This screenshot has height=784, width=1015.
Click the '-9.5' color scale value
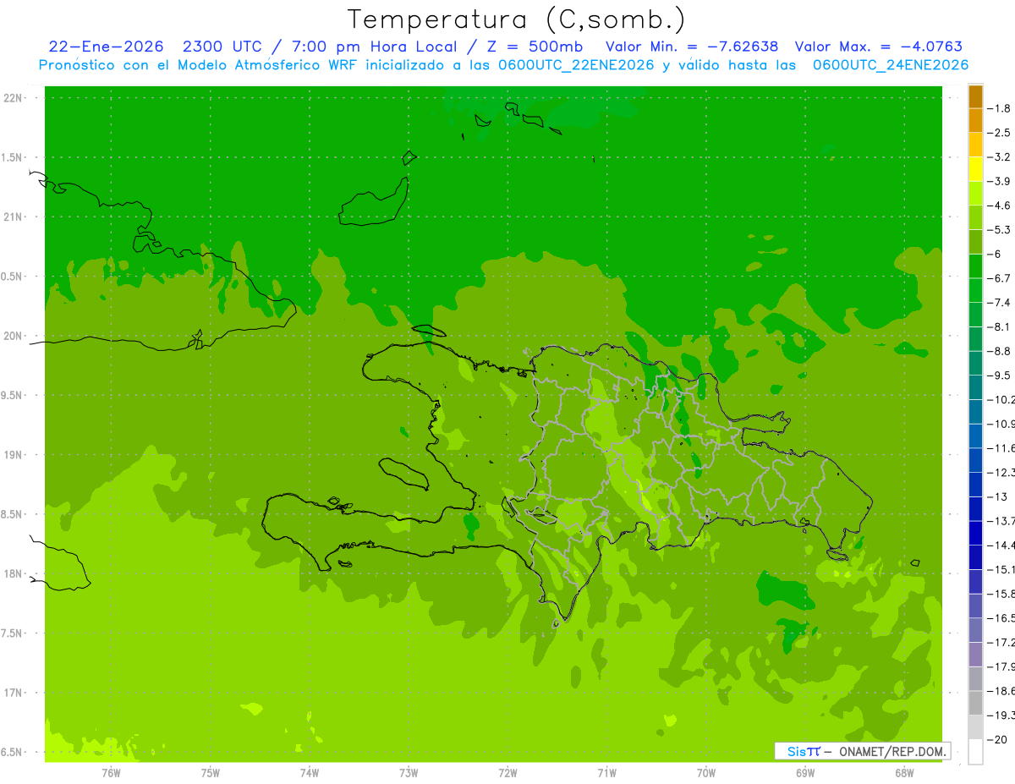coord(998,375)
